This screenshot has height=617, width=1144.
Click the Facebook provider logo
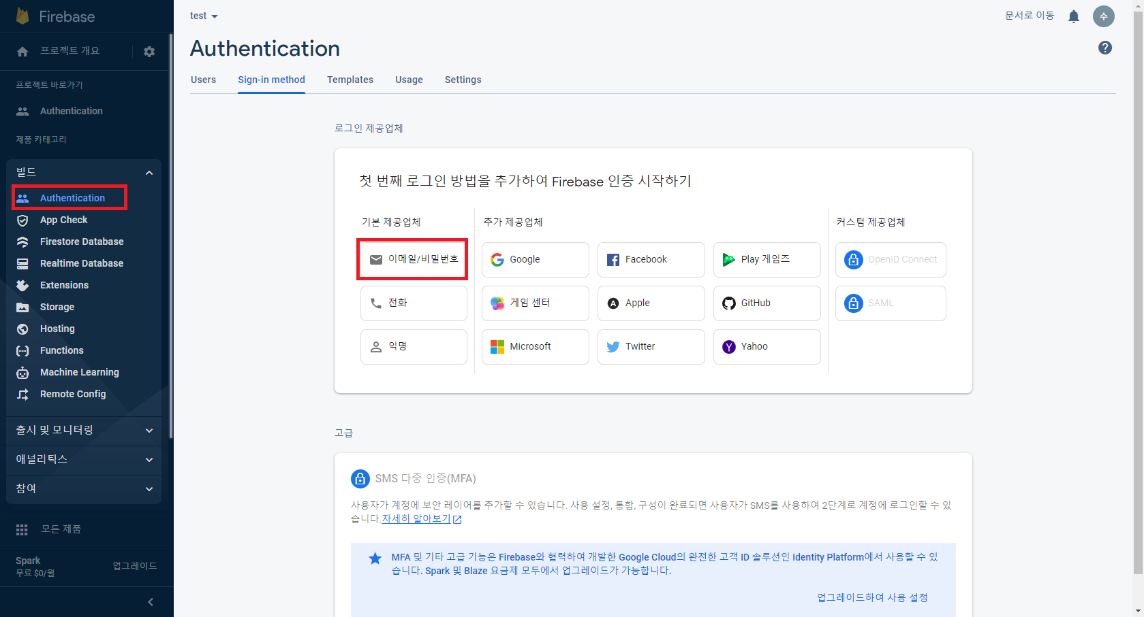click(613, 260)
